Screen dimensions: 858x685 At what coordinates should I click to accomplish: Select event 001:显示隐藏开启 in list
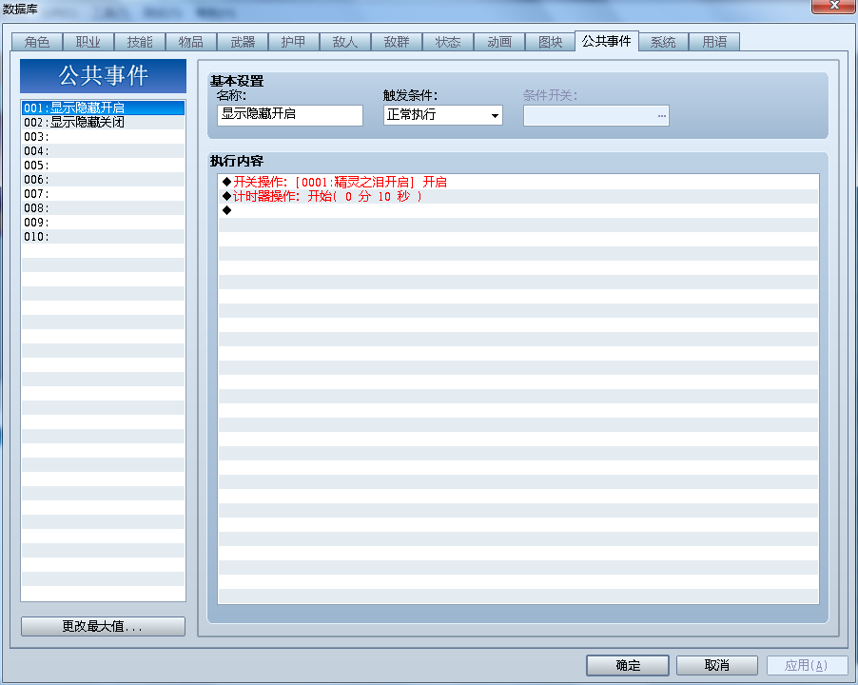click(103, 108)
